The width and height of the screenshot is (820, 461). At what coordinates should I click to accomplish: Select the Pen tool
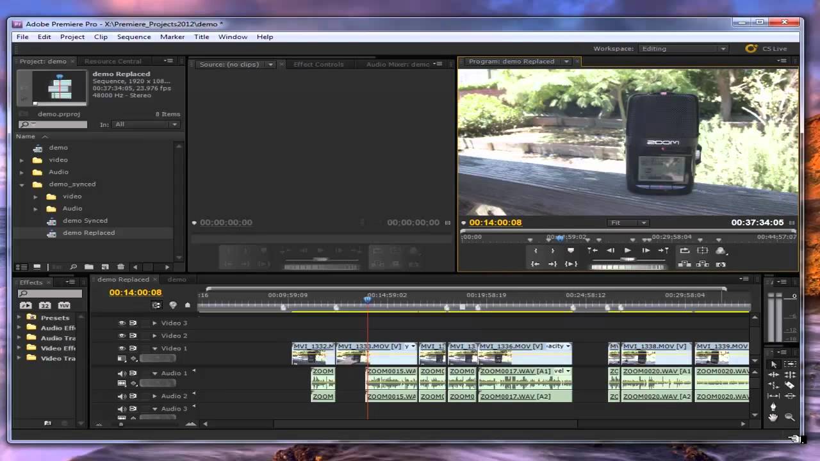pos(773,407)
